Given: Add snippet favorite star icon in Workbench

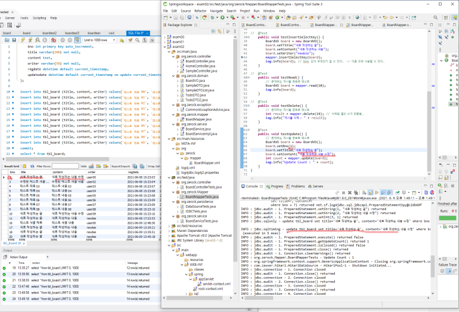Looking at the screenshot, I should 122,40.
